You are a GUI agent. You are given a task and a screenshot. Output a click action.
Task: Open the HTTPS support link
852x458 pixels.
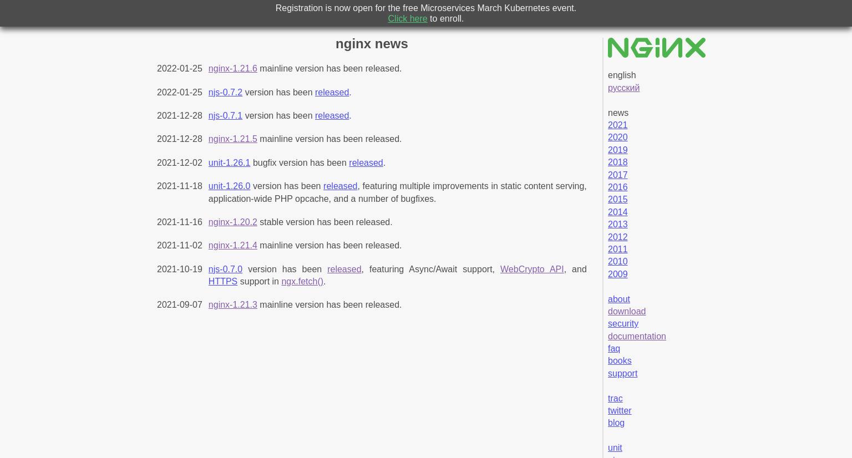coord(222,281)
